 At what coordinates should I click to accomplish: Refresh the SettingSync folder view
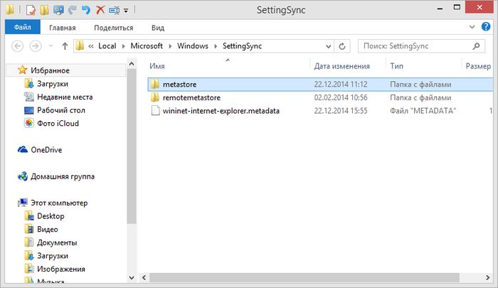[x=343, y=46]
